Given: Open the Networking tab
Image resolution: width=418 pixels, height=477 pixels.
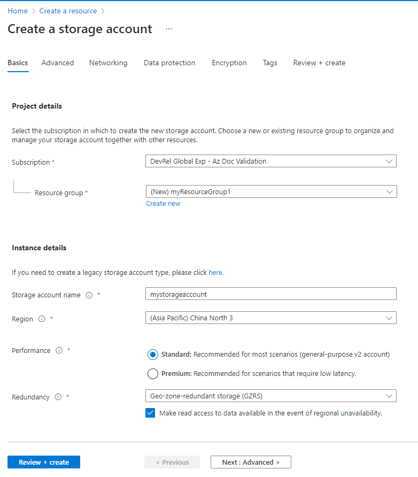Looking at the screenshot, I should 108,63.
